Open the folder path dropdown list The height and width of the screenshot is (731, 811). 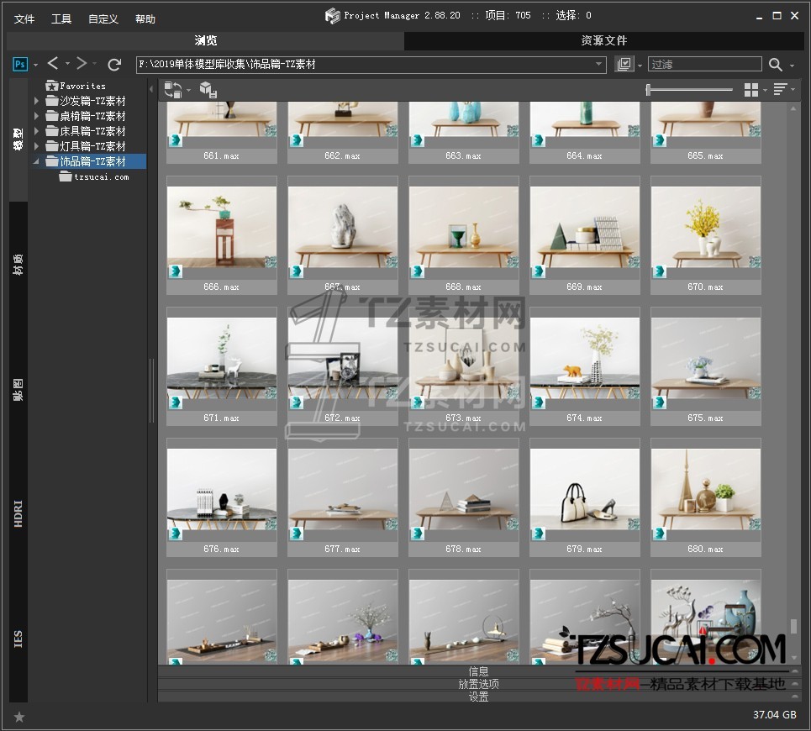point(598,65)
